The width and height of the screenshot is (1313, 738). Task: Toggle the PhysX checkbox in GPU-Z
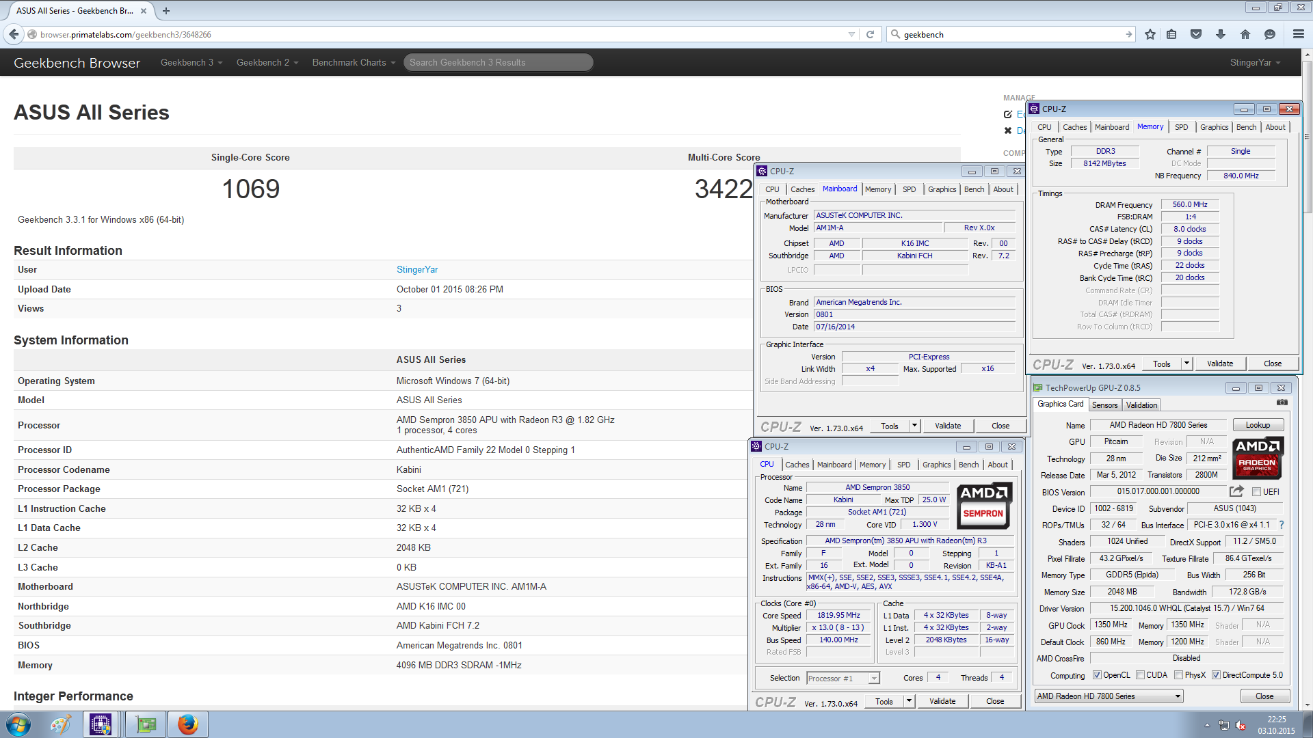click(1178, 675)
